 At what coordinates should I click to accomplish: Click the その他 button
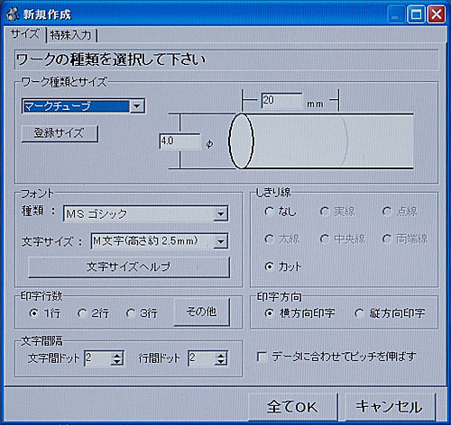pos(202,312)
